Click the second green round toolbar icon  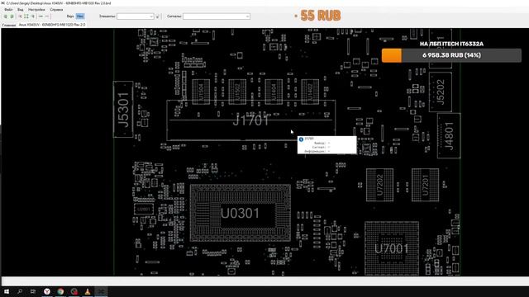[12, 16]
